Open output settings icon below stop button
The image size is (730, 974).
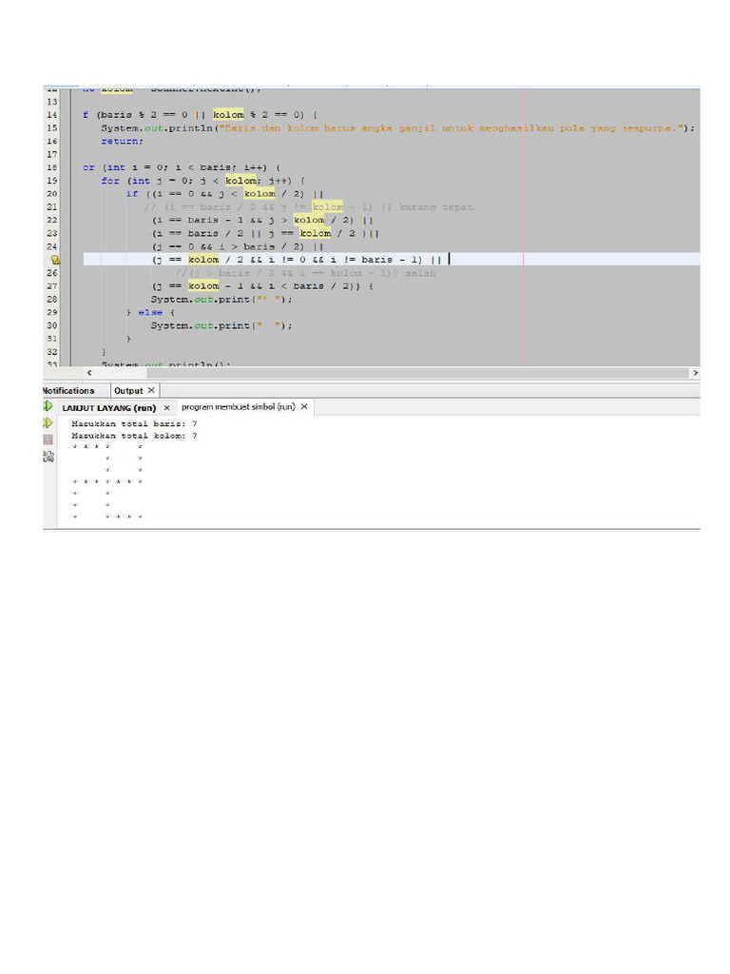pyautogui.click(x=48, y=457)
